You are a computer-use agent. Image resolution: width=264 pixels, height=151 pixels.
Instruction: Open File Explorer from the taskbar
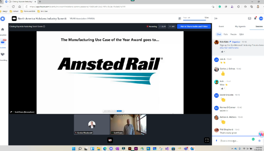99,149
